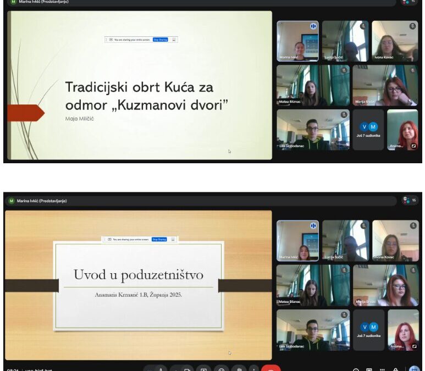
Task: Click muted mic icon on Marija's lower tile
Action: pyautogui.click(x=412, y=270)
